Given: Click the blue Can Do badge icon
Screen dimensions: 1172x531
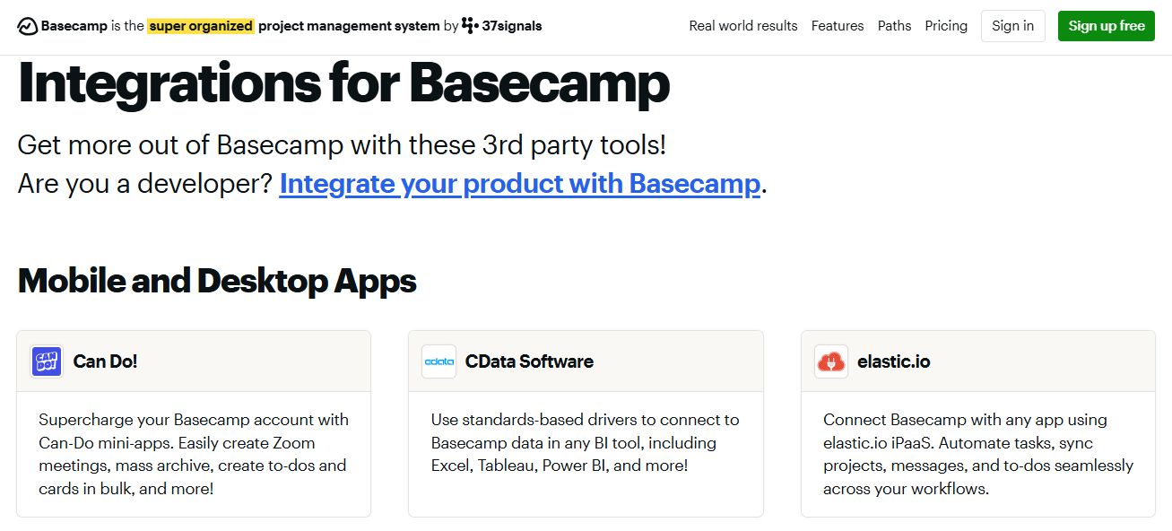Looking at the screenshot, I should (x=46, y=361).
